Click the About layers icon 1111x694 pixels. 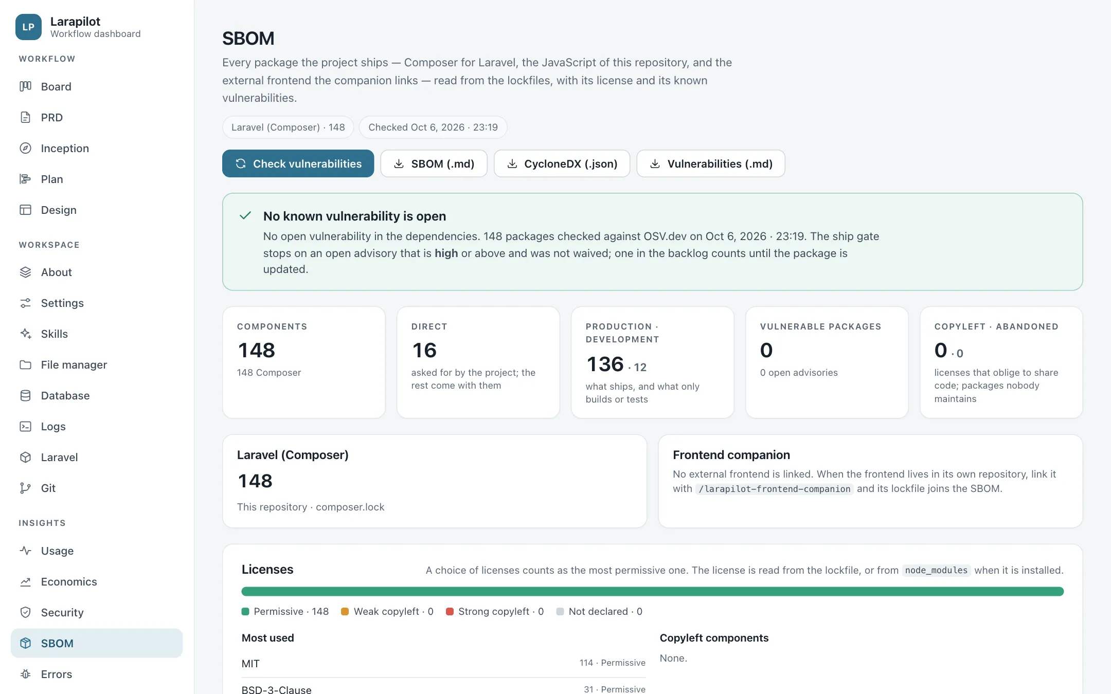coord(25,272)
